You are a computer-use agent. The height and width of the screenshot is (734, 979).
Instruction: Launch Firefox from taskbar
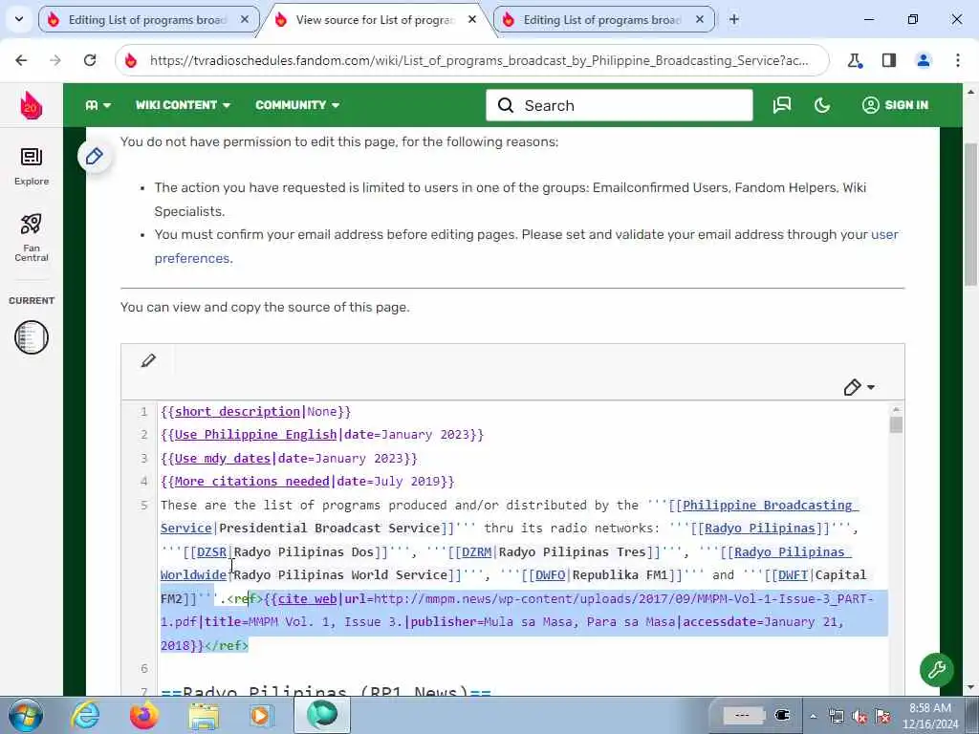point(143,715)
